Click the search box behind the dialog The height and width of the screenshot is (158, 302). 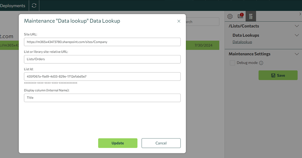tap(203, 21)
